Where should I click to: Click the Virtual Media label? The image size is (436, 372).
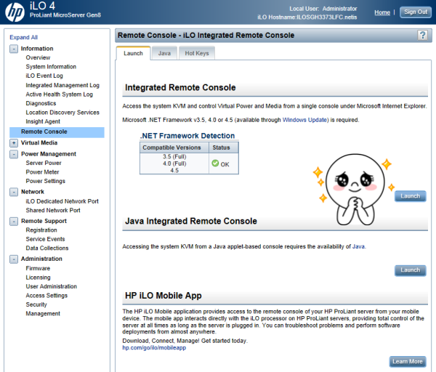click(39, 142)
